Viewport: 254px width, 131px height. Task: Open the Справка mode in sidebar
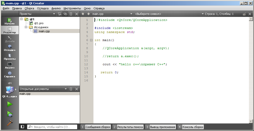coord(10,74)
